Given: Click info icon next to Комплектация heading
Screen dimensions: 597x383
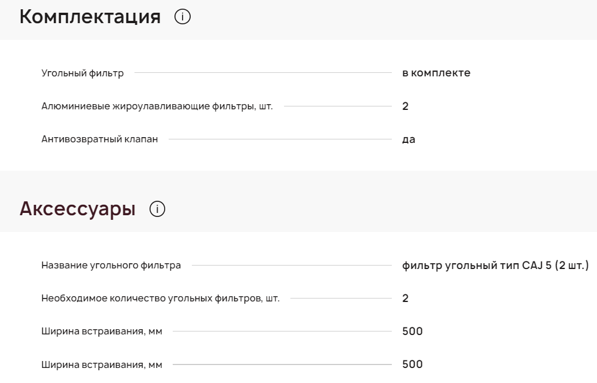Looking at the screenshot, I should pyautogui.click(x=183, y=18).
